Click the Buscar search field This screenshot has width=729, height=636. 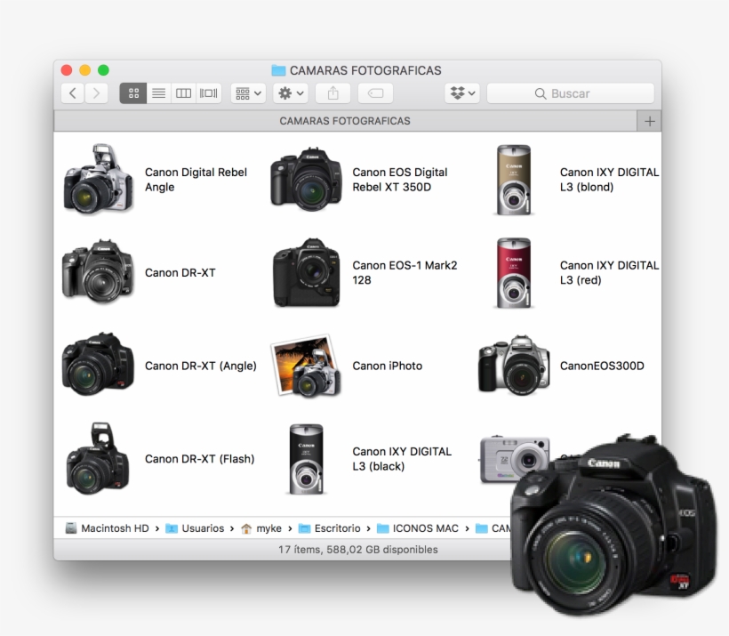[x=571, y=93]
